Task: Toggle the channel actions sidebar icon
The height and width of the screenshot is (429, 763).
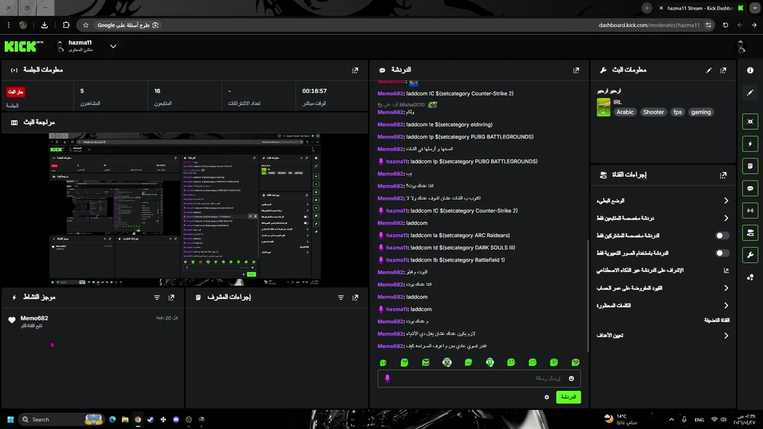Action: [750, 232]
